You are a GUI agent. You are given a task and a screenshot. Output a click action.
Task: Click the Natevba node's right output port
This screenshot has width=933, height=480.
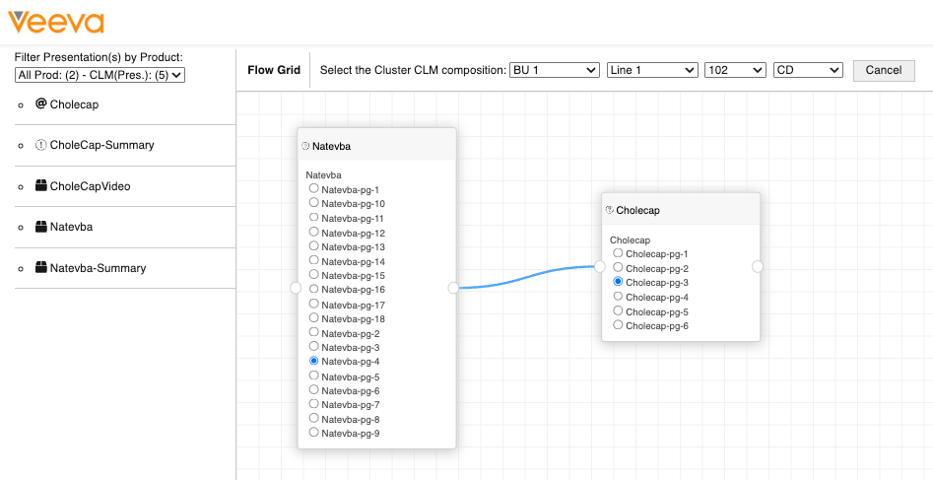pyautogui.click(x=453, y=288)
